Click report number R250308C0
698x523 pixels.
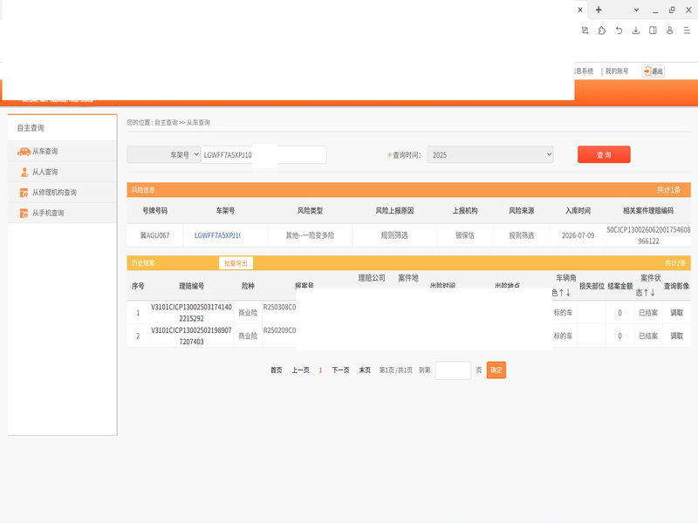point(279,308)
